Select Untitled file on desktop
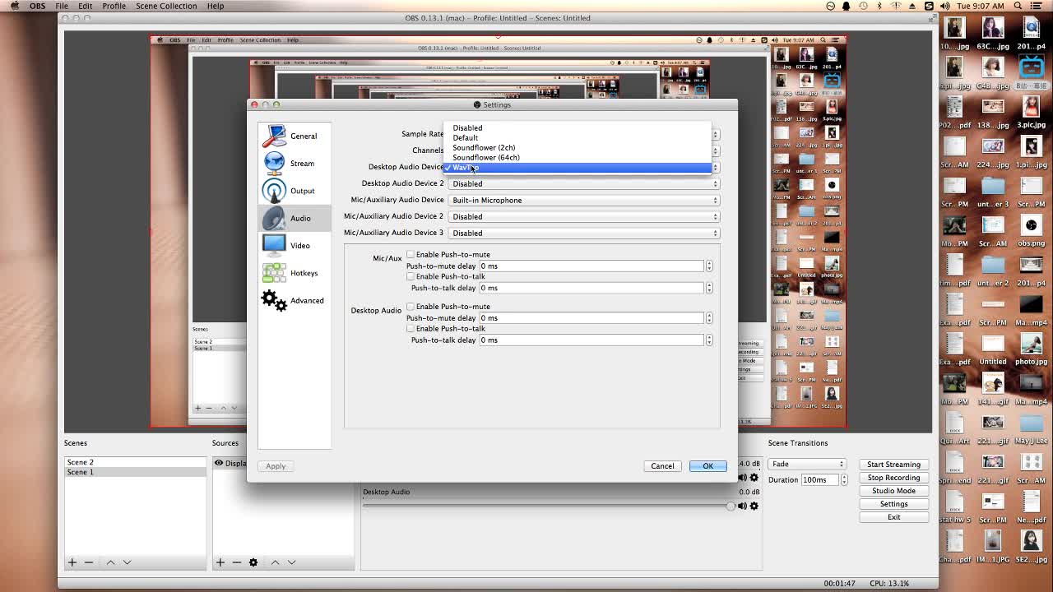 click(x=993, y=349)
